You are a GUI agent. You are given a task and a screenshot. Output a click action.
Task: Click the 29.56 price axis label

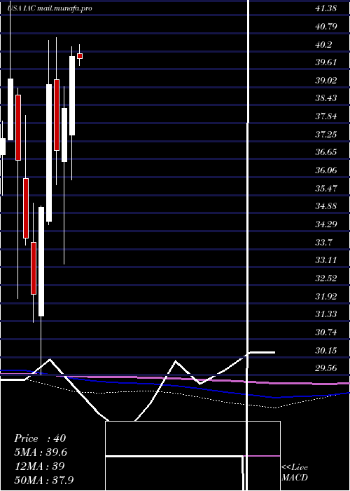coord(326,368)
